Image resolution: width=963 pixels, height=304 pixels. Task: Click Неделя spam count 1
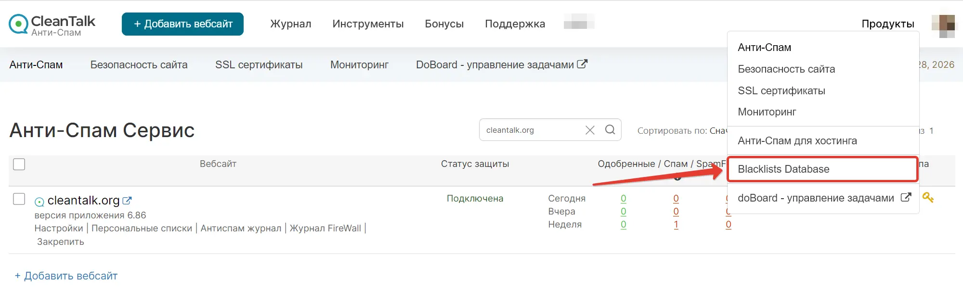676,225
